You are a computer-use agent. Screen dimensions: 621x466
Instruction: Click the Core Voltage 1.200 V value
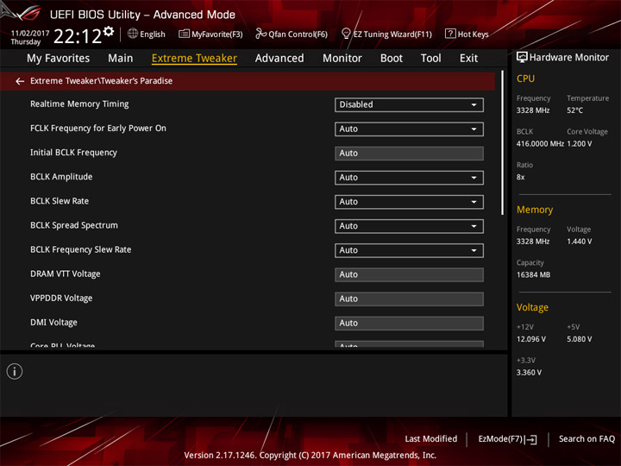click(580, 144)
